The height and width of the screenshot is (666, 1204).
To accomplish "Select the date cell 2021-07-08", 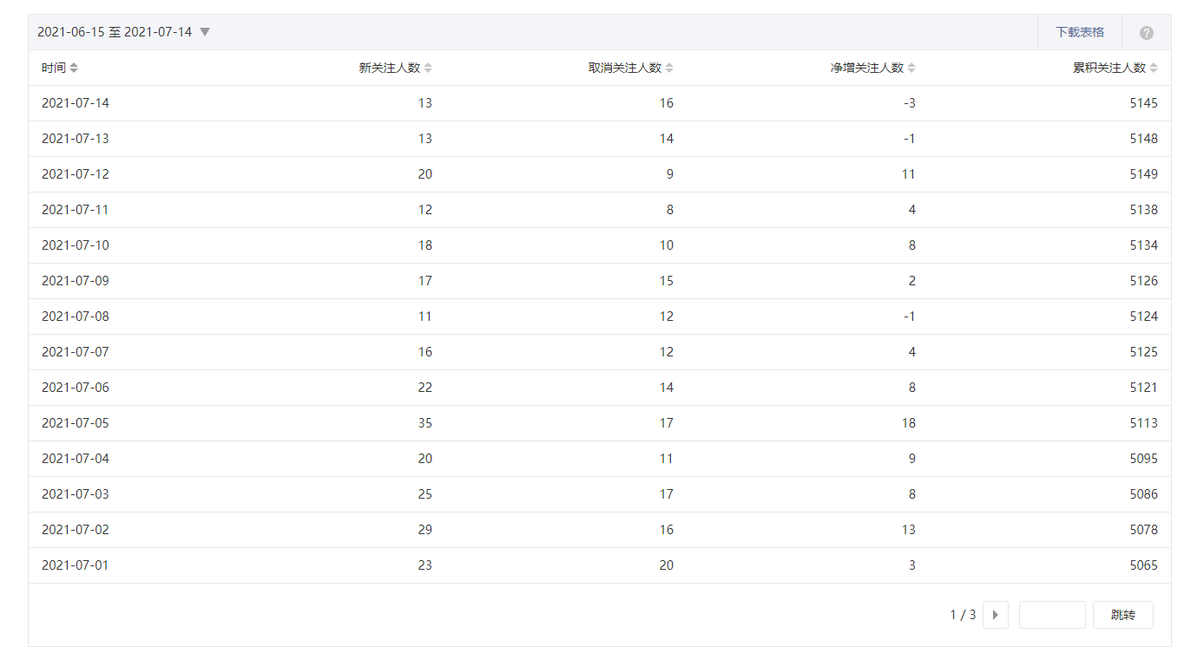I will tap(76, 317).
